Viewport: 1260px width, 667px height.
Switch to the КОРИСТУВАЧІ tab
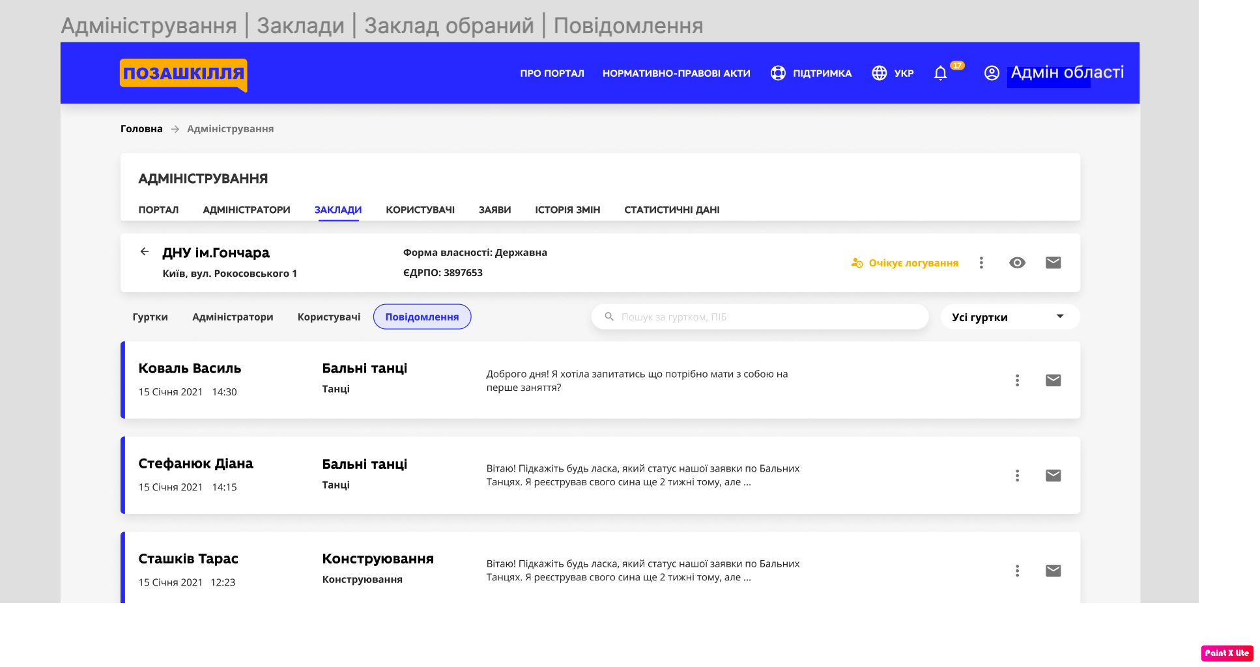(420, 210)
